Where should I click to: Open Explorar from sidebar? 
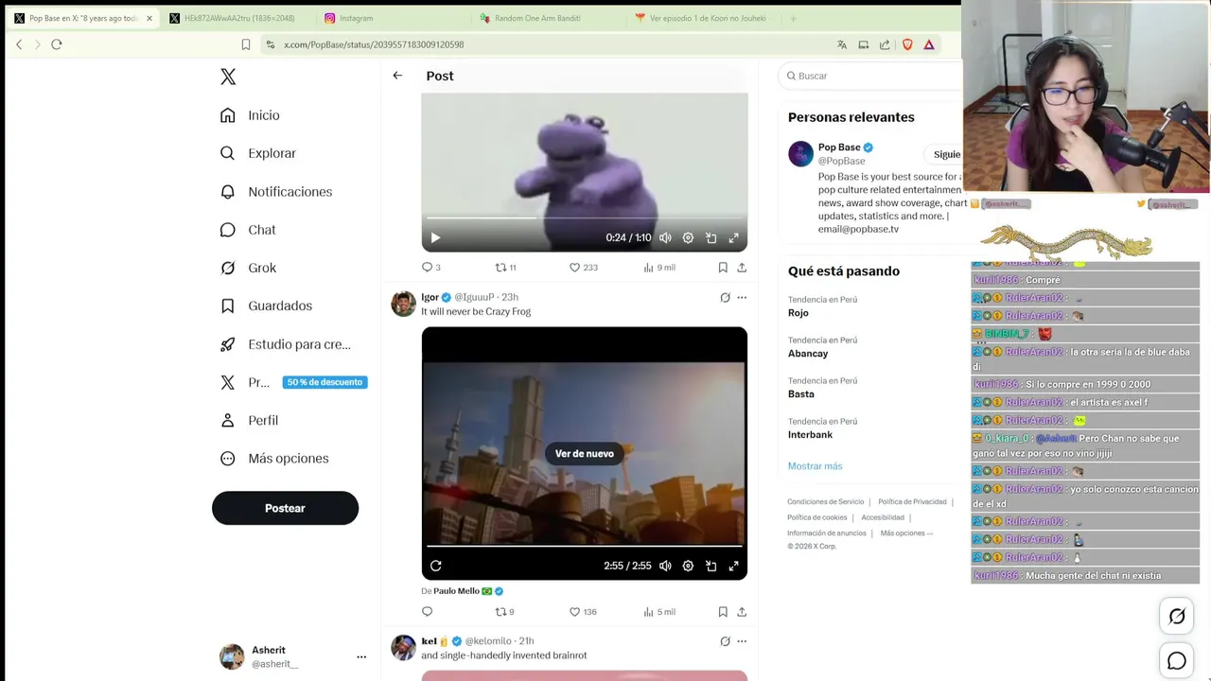coord(257,153)
